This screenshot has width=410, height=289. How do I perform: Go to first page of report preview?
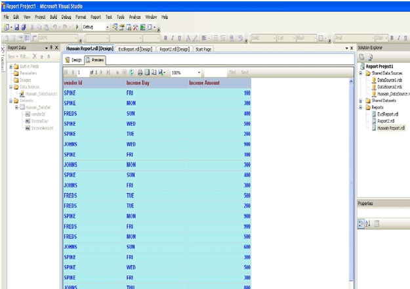(x=66, y=72)
